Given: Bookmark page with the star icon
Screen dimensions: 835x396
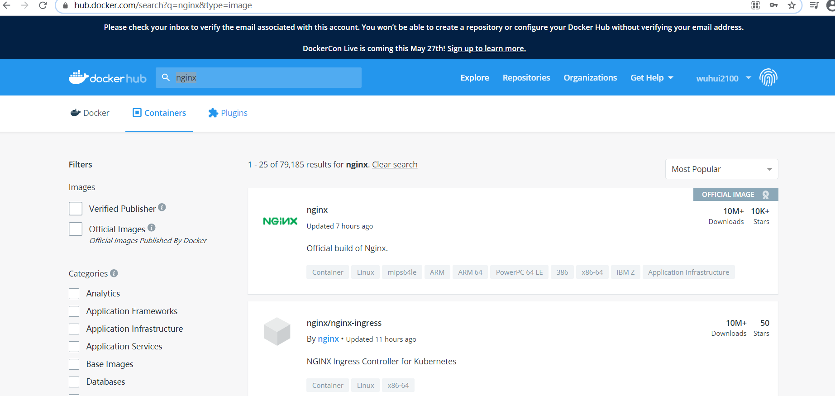Looking at the screenshot, I should pyautogui.click(x=792, y=5).
